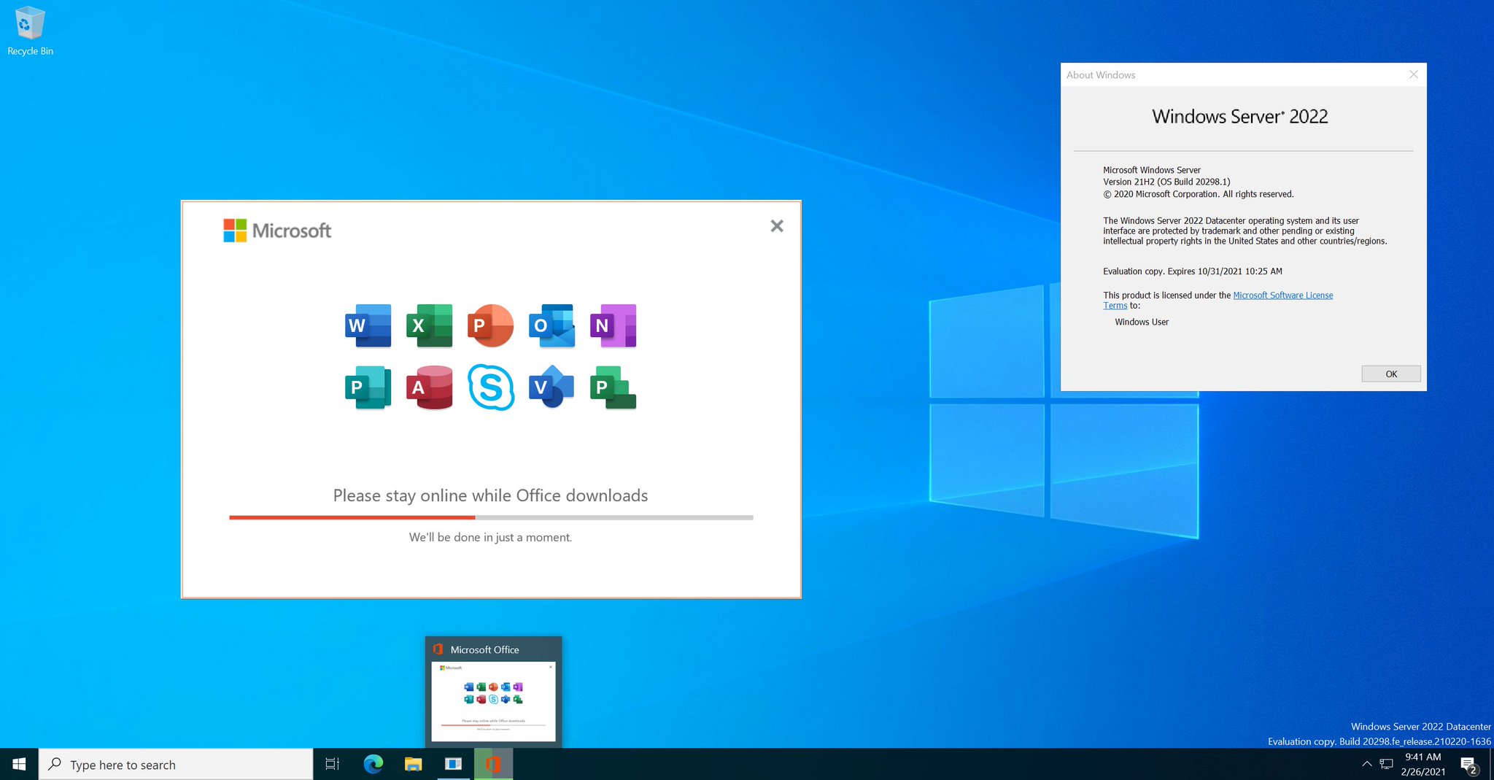Select the Excel app icon

pyautogui.click(x=429, y=326)
